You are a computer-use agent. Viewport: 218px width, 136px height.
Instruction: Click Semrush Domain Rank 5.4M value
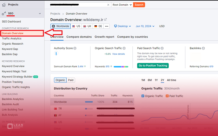[80, 66]
